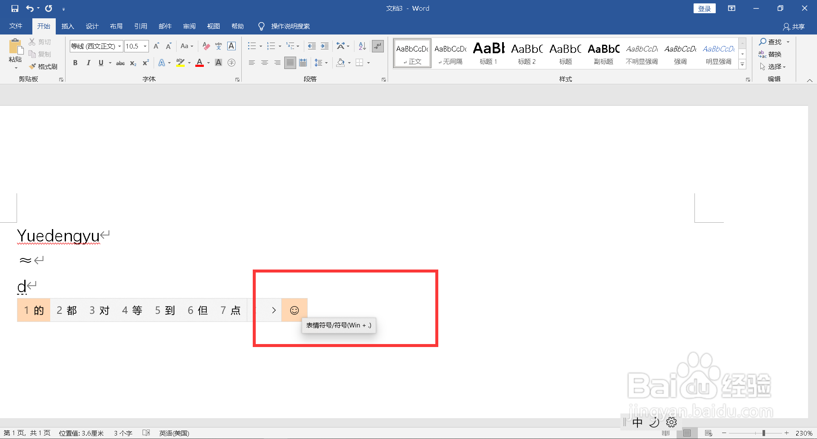Click the phonetic guide icon
The height and width of the screenshot is (439, 817).
(x=219, y=46)
